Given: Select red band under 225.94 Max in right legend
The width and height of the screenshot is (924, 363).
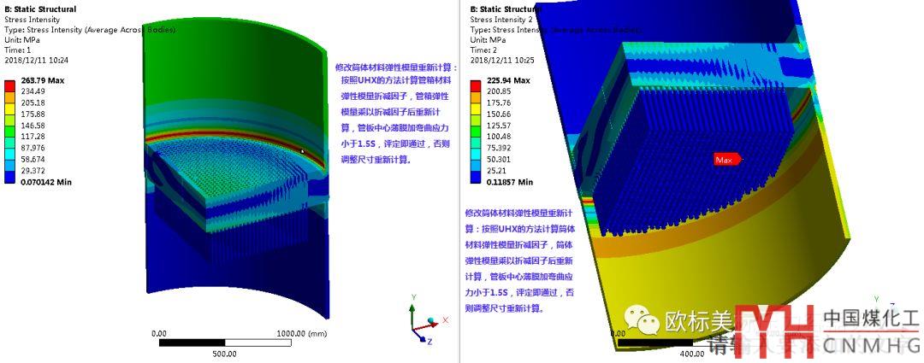Looking at the screenshot, I should point(476,86).
